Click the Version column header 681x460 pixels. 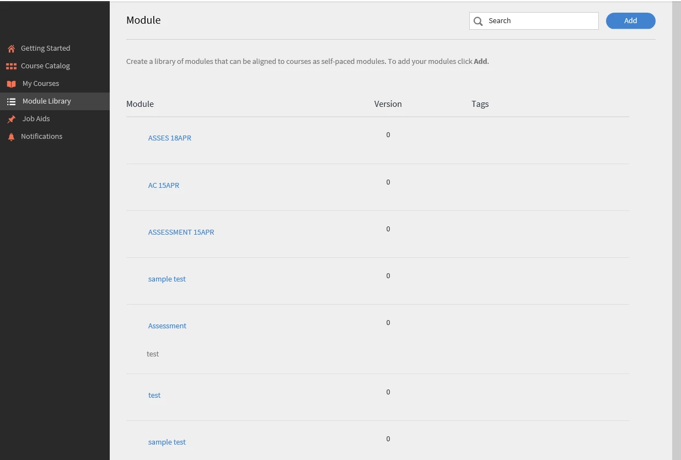pyautogui.click(x=388, y=104)
